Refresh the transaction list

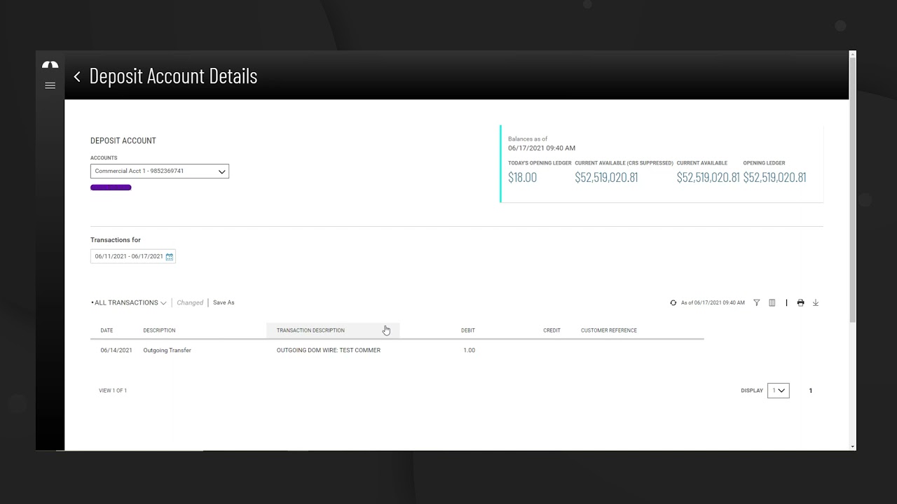[673, 303]
